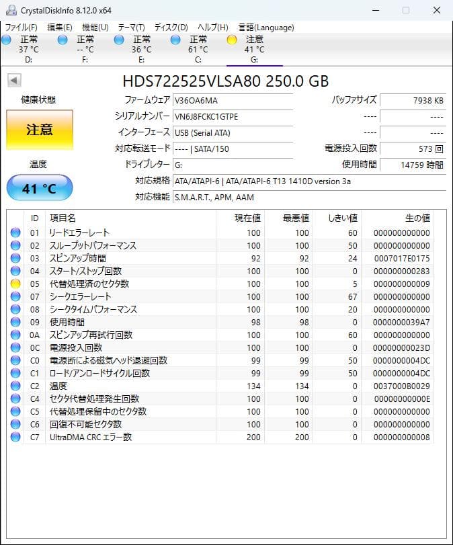Click the firmware field V36OA6MA
Viewport: 453px width, 545px height.
(233, 100)
